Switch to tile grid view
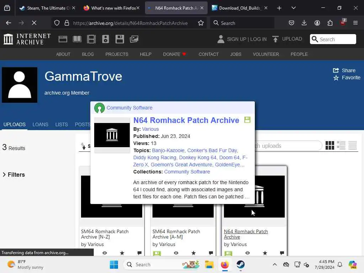 330,145
